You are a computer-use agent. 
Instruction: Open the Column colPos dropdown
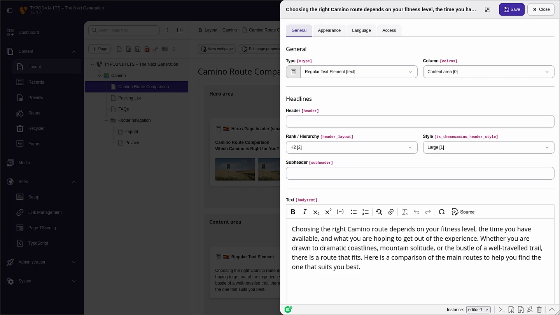tap(488, 72)
